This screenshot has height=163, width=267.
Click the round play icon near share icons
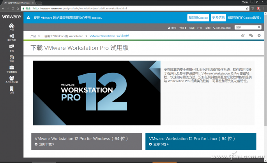coord(259,35)
